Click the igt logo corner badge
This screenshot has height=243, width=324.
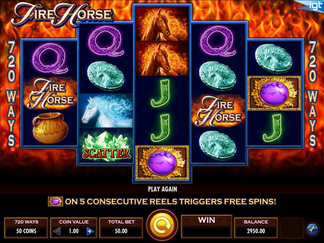pos(312,5)
